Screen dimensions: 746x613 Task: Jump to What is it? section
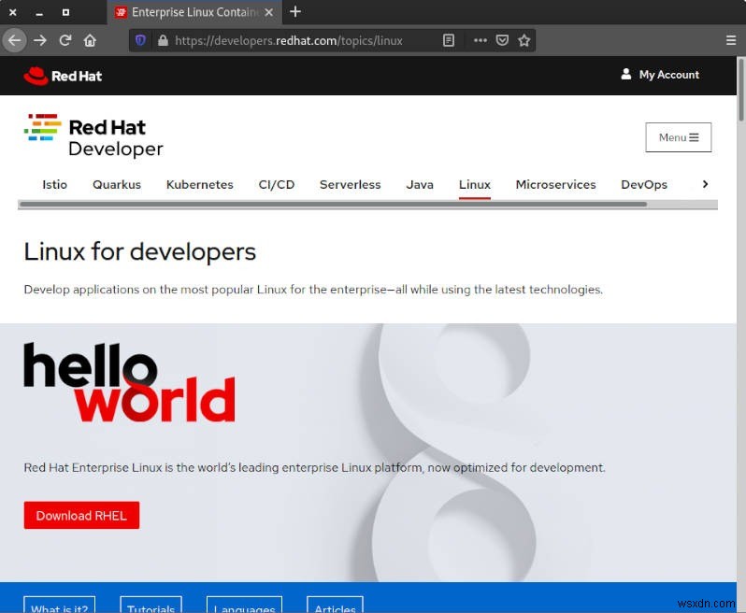click(x=60, y=605)
